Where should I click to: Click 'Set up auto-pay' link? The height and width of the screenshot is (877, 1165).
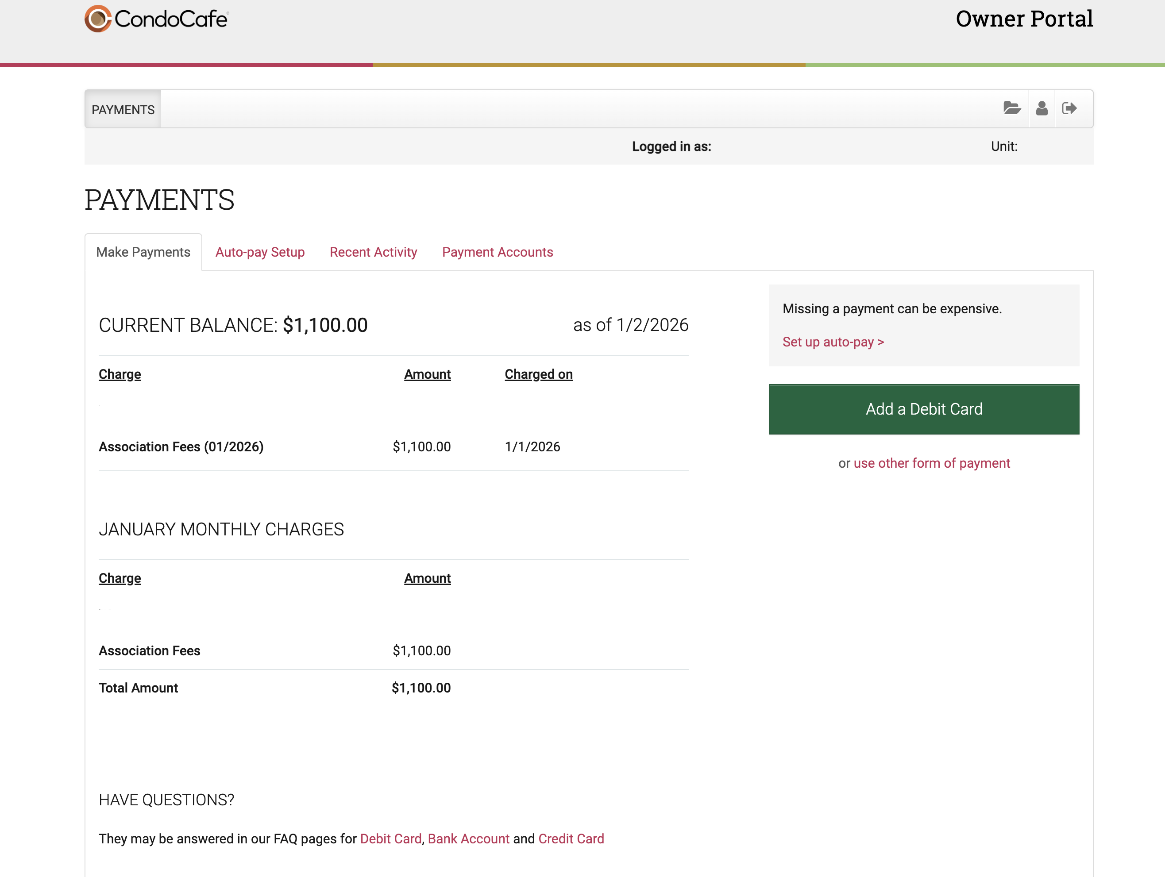(833, 342)
